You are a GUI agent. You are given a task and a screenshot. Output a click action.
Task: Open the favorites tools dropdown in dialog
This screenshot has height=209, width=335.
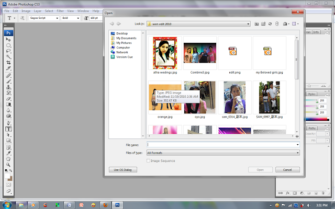tap(286, 24)
